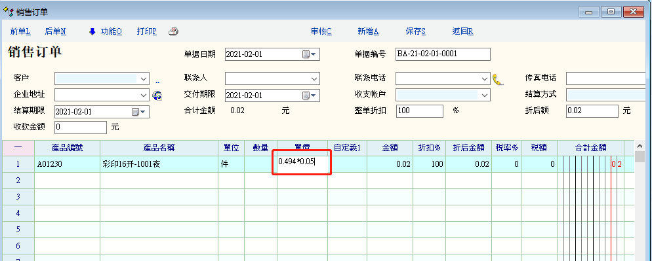Click the 审核C button
This screenshot has height=261, width=652.
tap(321, 31)
